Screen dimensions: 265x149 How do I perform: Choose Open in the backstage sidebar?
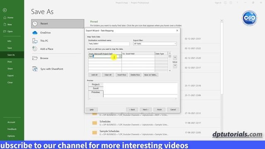8,31
